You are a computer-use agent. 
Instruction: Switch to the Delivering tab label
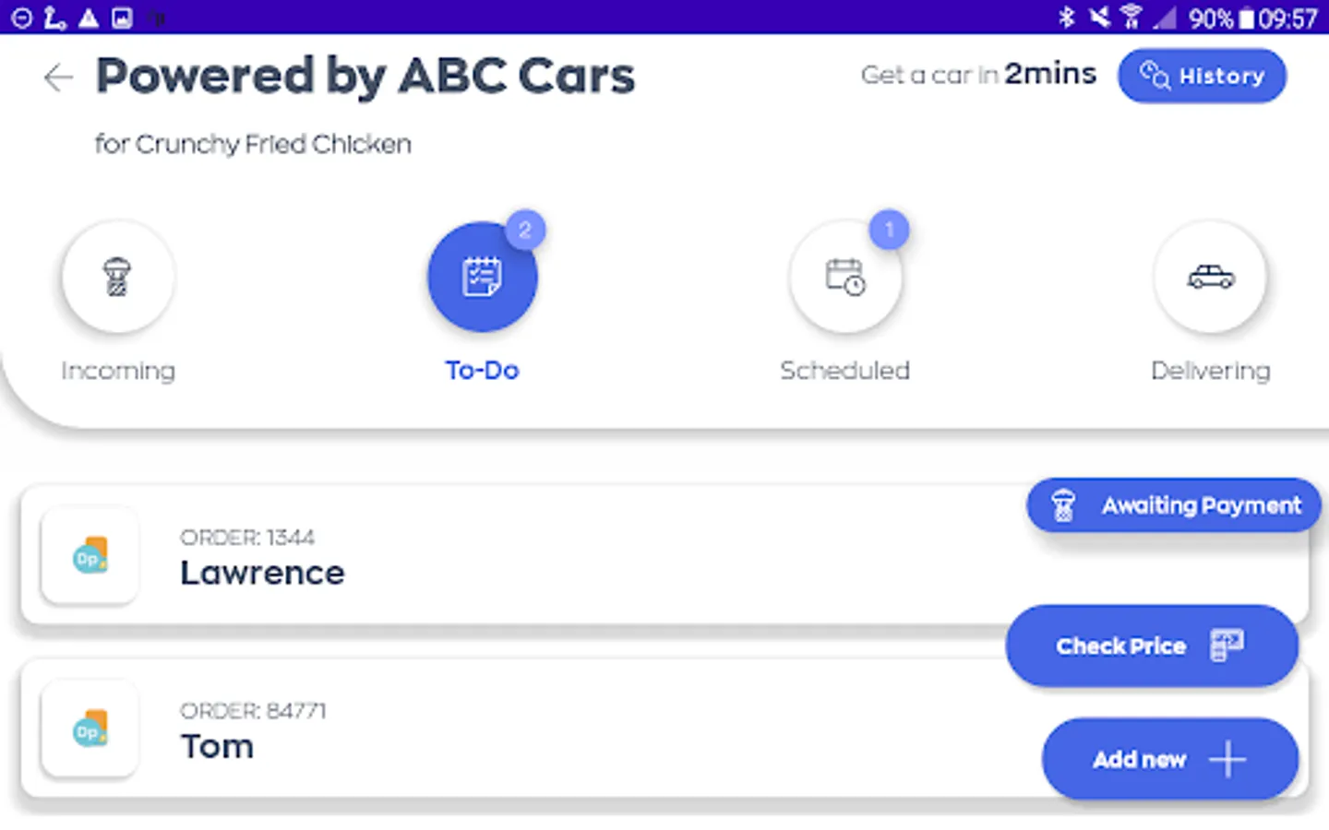point(1210,371)
